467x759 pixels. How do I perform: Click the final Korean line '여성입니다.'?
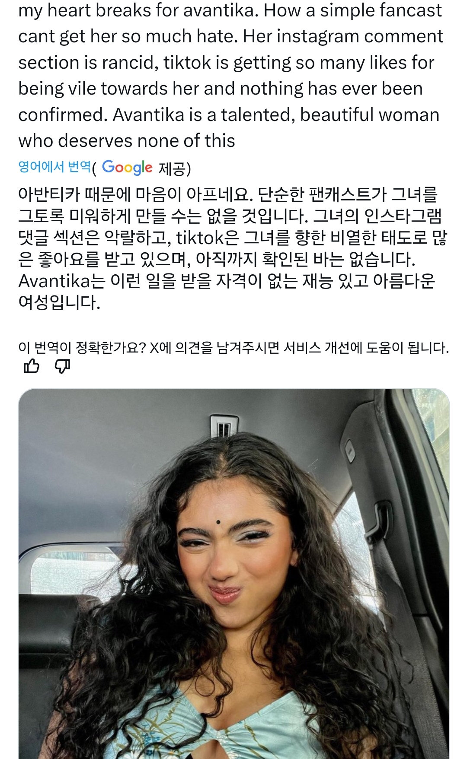pos(59,302)
